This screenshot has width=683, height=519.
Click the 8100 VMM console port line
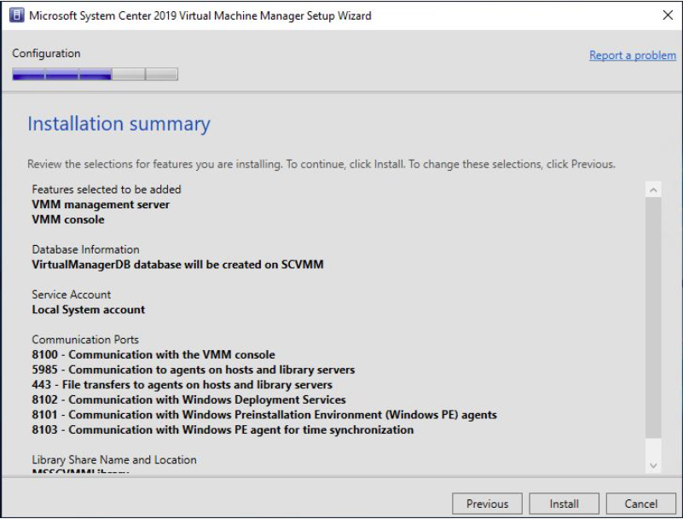pyautogui.click(x=153, y=354)
